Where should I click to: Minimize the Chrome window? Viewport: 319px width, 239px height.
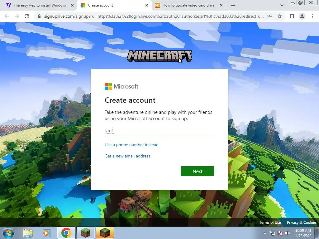pyautogui.click(x=293, y=2)
